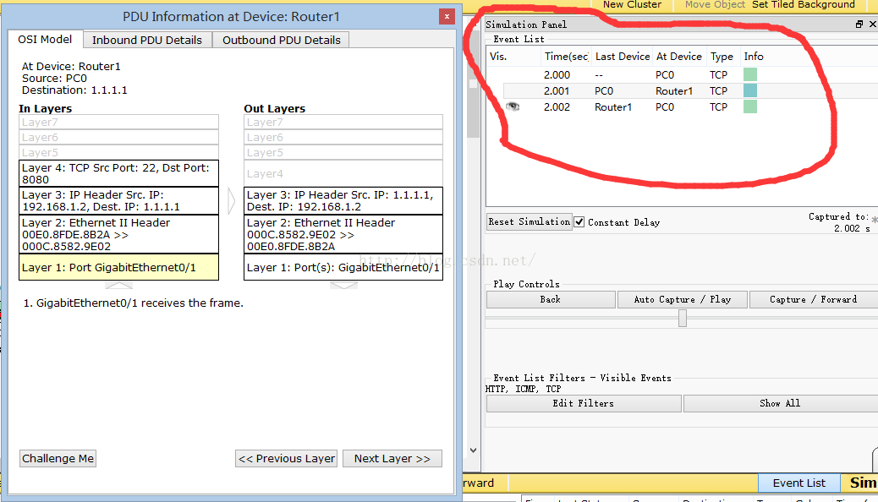878x502 pixels.
Task: Click the eye icon on the 2.002 event
Action: (513, 106)
